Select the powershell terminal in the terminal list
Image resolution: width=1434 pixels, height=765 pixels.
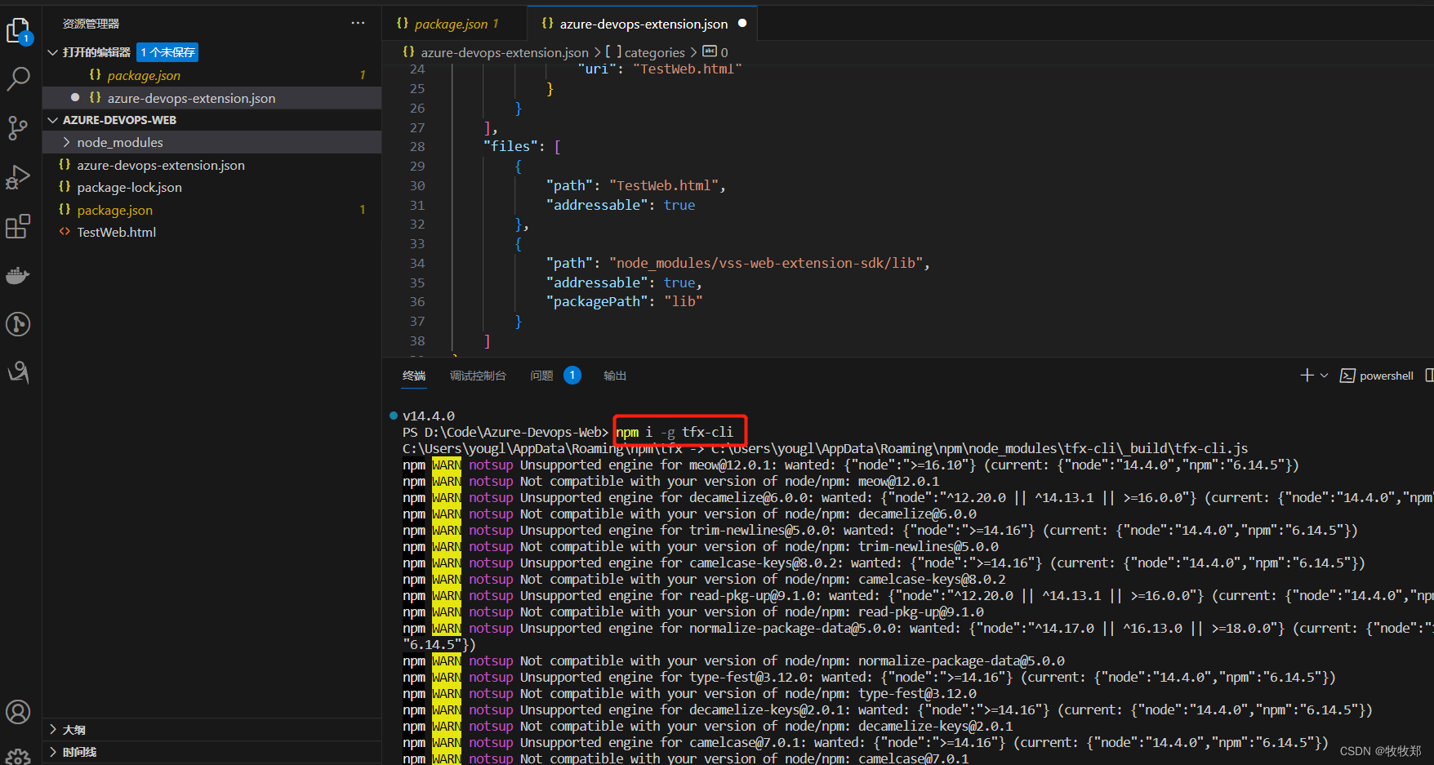click(1384, 375)
